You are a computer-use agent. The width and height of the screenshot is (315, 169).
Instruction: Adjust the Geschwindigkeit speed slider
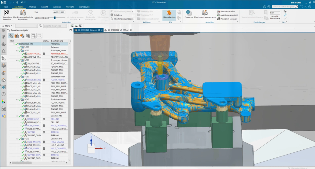click(55, 18)
